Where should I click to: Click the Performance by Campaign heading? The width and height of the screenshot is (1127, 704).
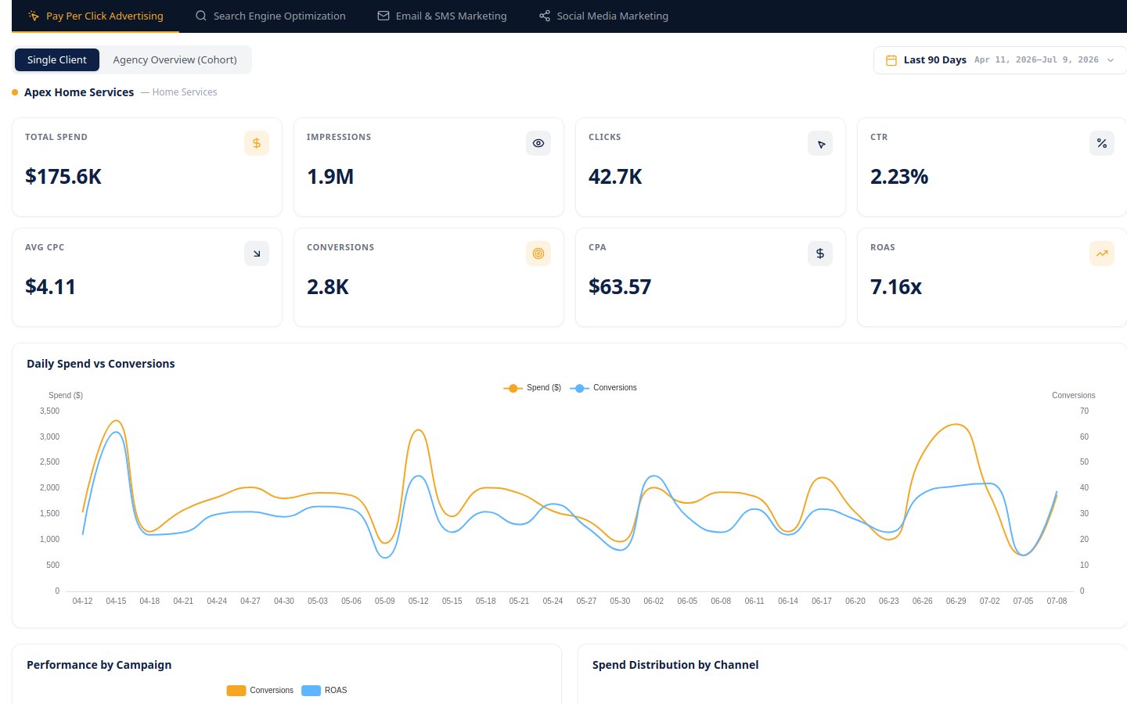(99, 665)
